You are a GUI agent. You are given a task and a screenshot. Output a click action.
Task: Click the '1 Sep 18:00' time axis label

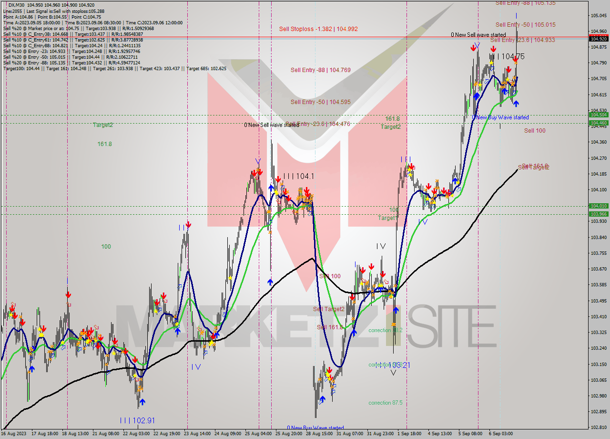(409, 434)
